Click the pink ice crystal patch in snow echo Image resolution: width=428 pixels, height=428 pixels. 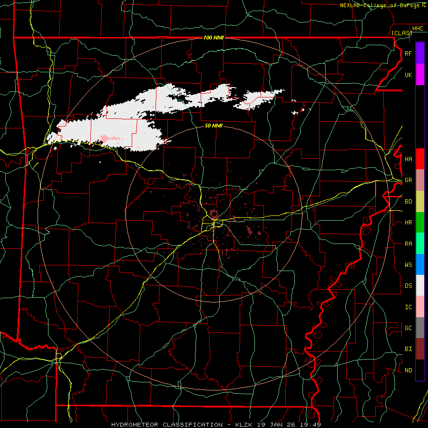105,138
